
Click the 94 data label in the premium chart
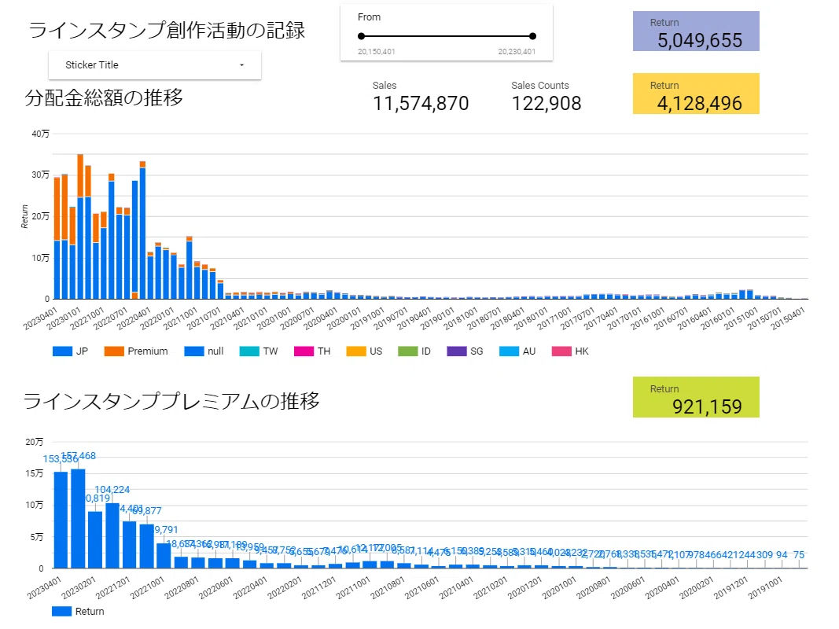(782, 555)
